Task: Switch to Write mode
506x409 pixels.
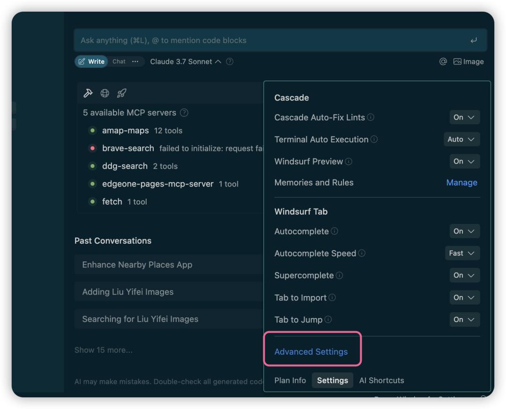Action: (x=91, y=61)
